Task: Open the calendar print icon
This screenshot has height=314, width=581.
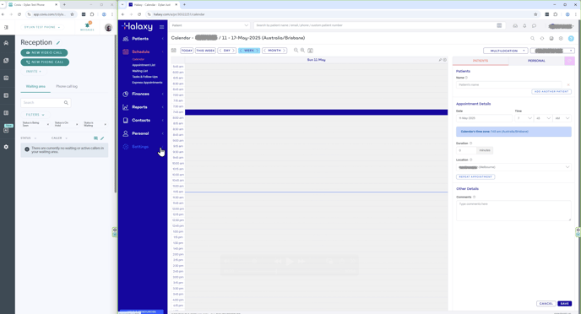Action: coord(551,38)
